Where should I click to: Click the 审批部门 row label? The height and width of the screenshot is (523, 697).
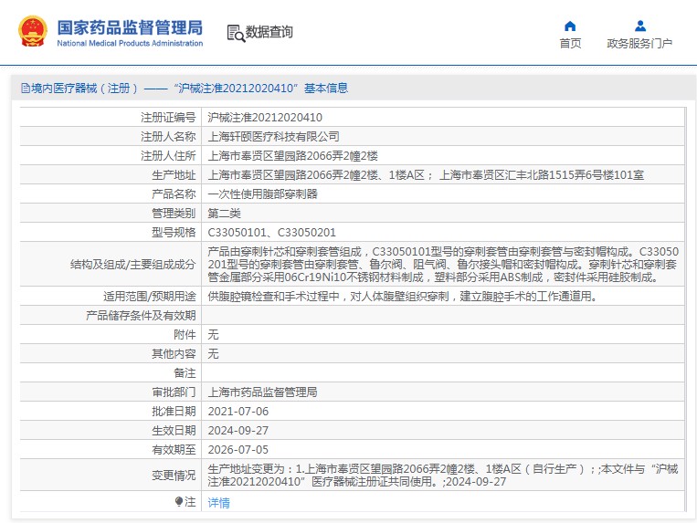[174, 392]
